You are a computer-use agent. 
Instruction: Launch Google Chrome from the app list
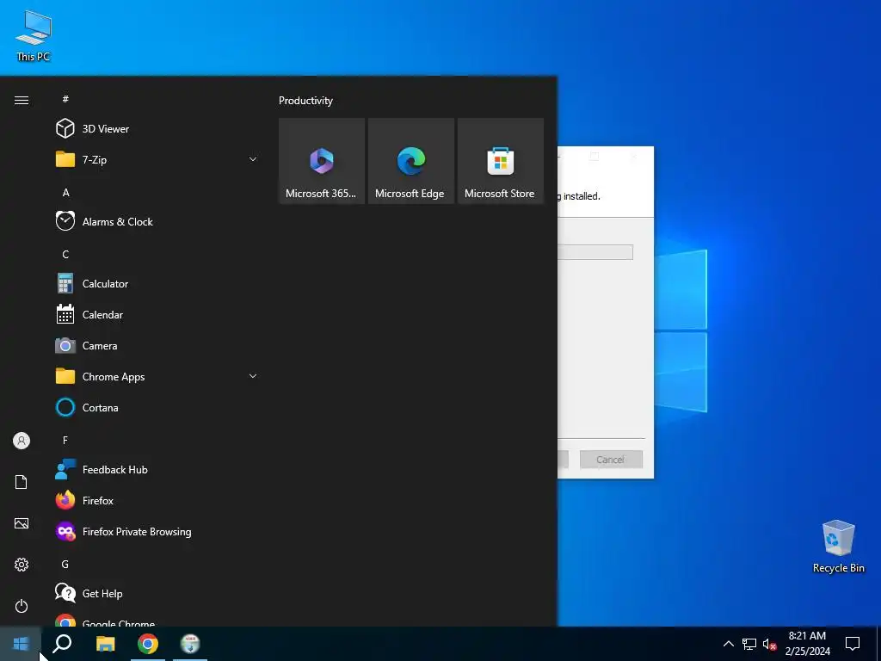(157, 620)
